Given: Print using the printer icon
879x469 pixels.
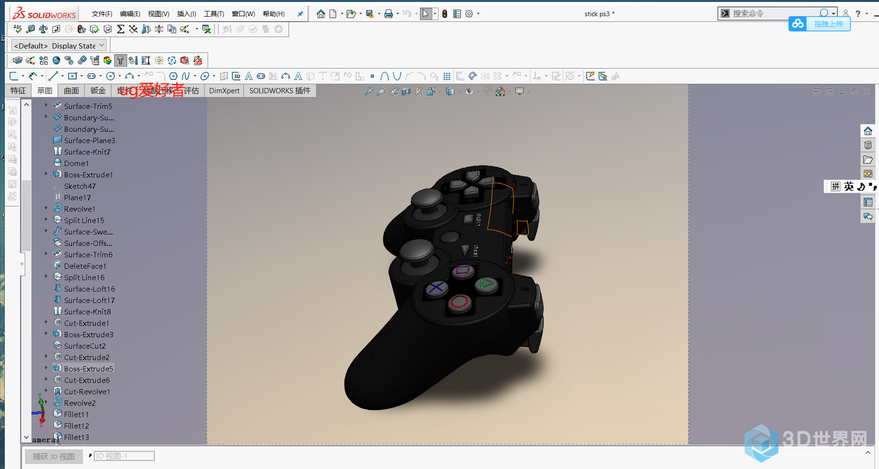Looking at the screenshot, I should coord(389,14).
